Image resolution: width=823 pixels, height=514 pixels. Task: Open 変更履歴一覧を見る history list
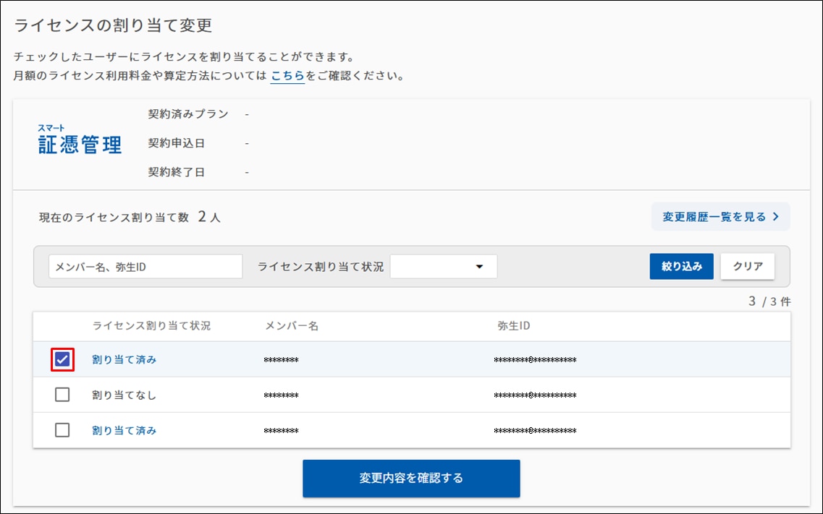point(720,217)
